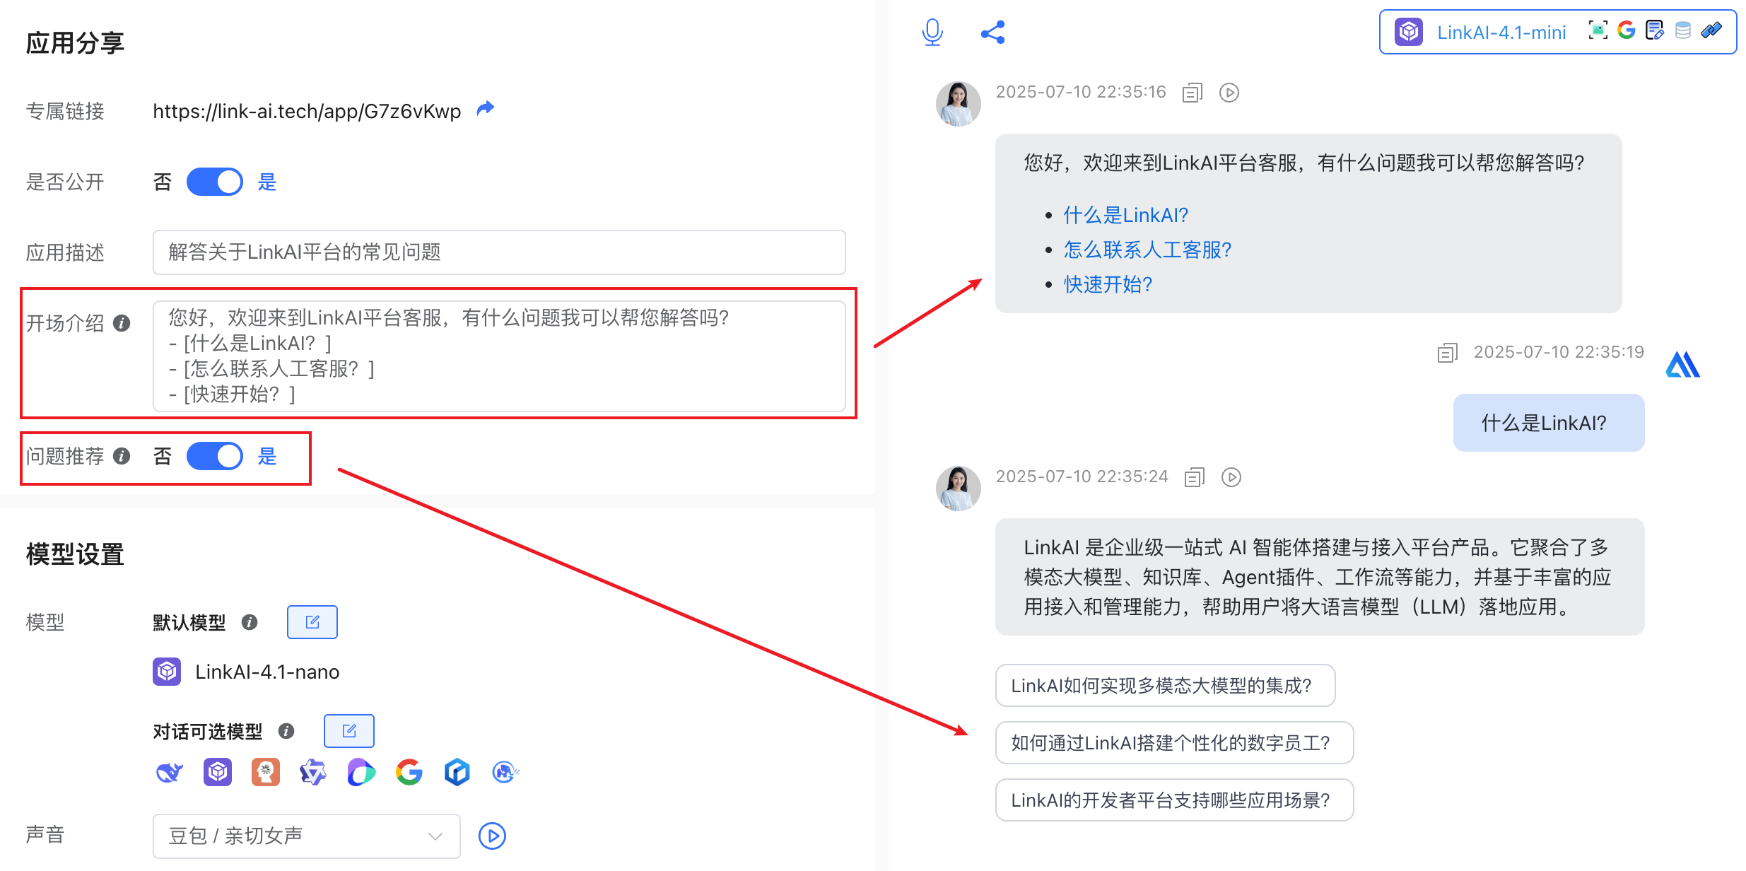Select question LinkAI如何实现多模态大模型的集成?
Screen dimensions: 1746x871
point(1165,685)
